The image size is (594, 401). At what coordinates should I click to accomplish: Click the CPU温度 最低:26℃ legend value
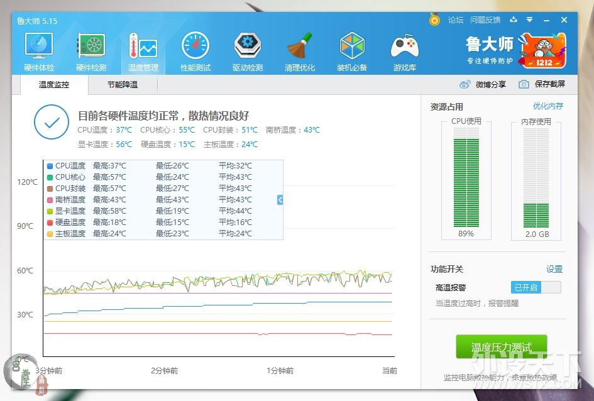click(x=172, y=166)
